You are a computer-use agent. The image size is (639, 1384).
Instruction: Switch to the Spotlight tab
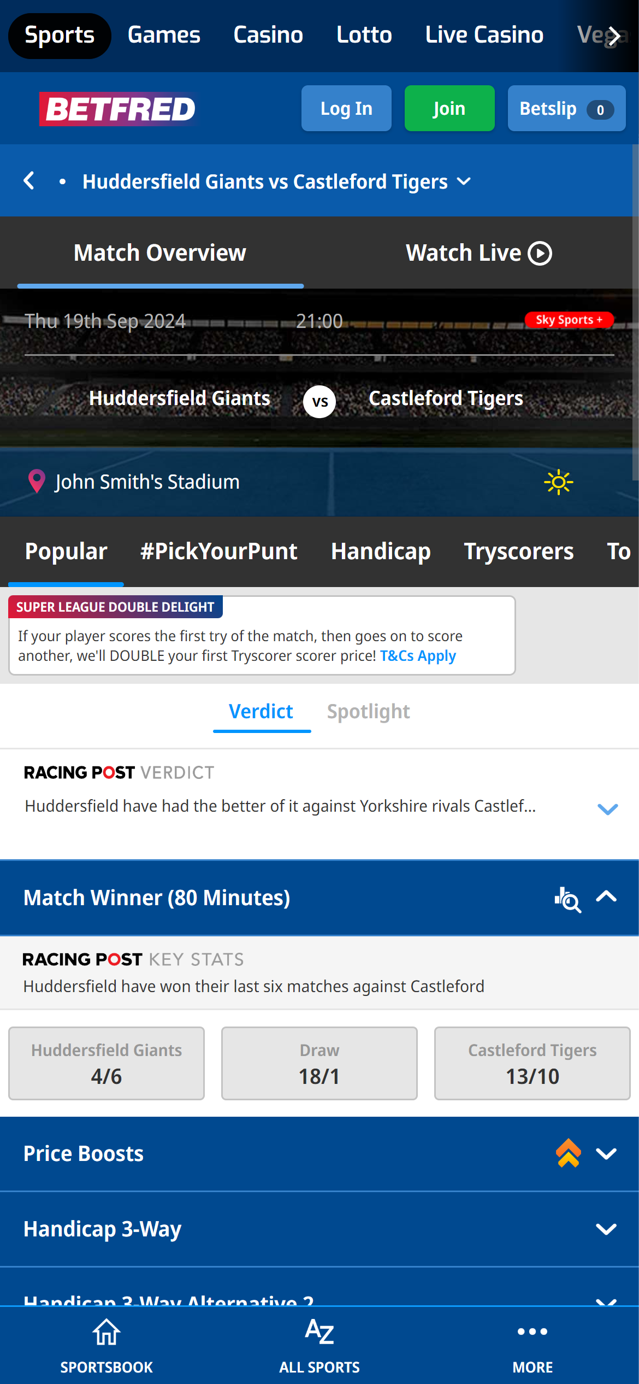point(368,711)
